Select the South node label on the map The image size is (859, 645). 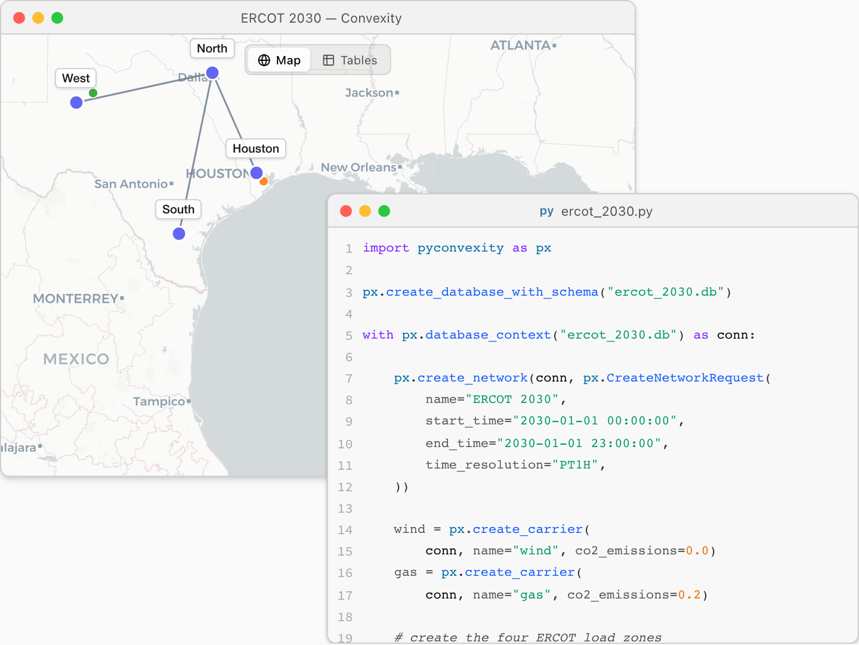178,209
